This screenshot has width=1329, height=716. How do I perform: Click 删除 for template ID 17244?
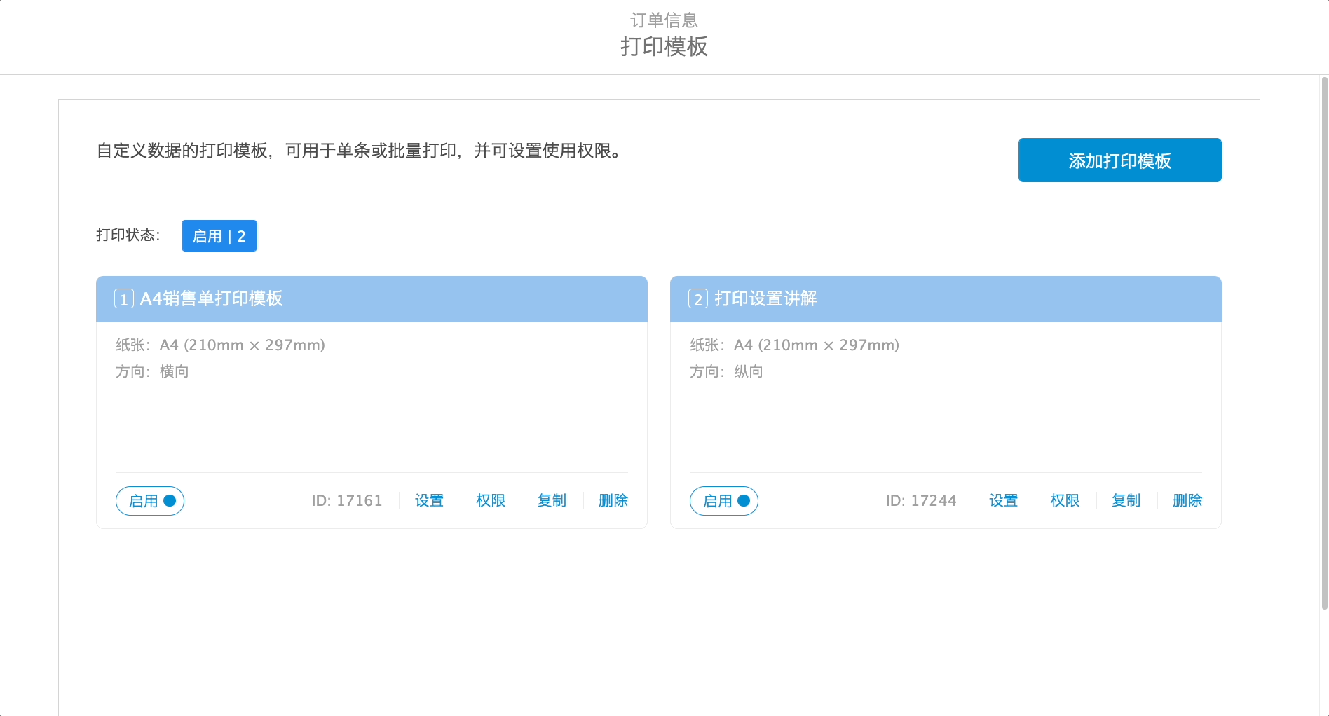pos(1187,500)
